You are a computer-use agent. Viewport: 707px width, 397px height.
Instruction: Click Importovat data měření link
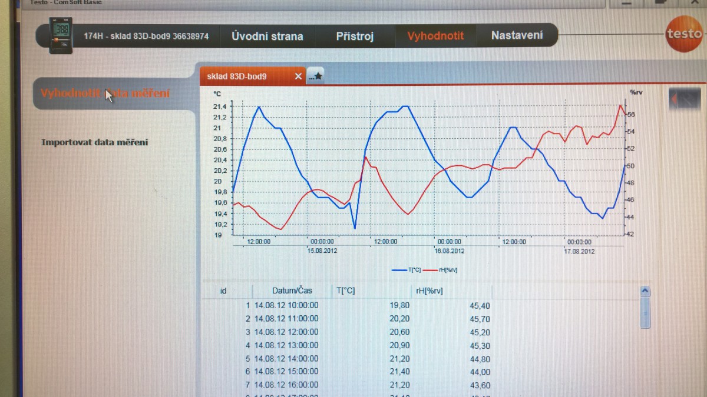[94, 142]
